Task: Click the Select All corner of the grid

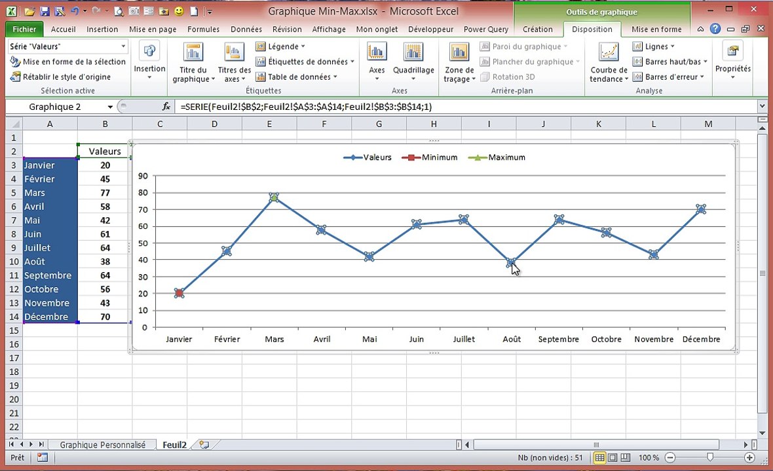Action: tap(14, 124)
